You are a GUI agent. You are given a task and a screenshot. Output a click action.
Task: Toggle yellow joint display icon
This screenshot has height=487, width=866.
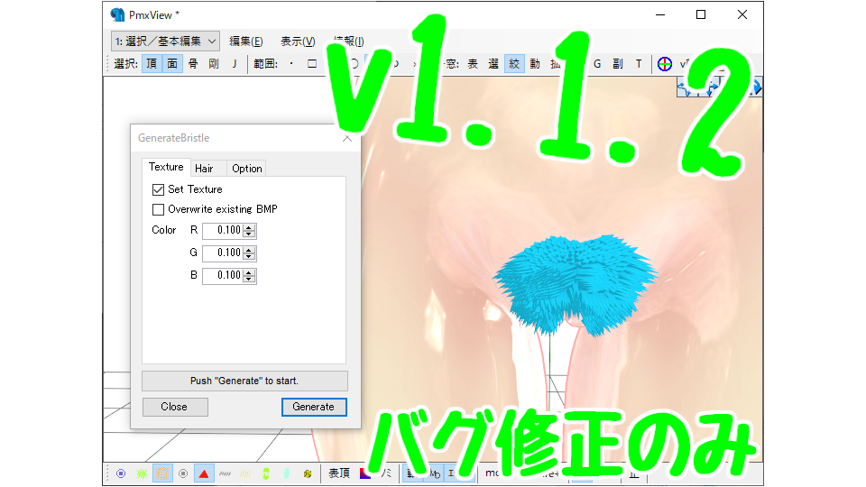[x=308, y=473]
